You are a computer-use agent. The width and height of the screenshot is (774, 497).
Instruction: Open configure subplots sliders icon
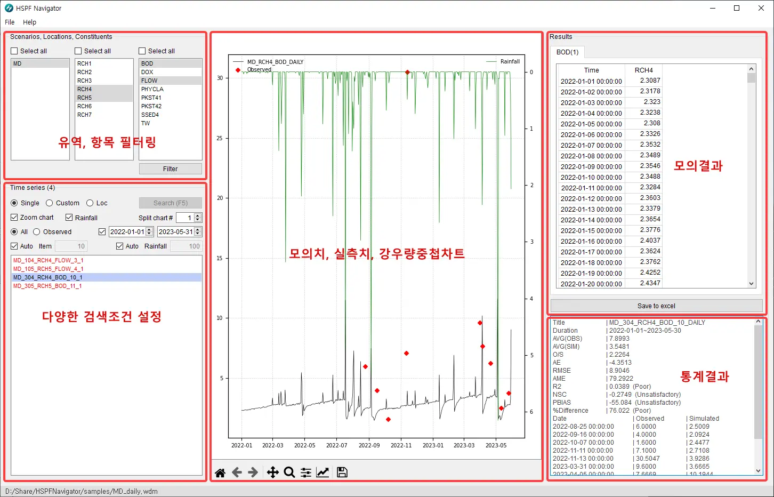pos(306,472)
